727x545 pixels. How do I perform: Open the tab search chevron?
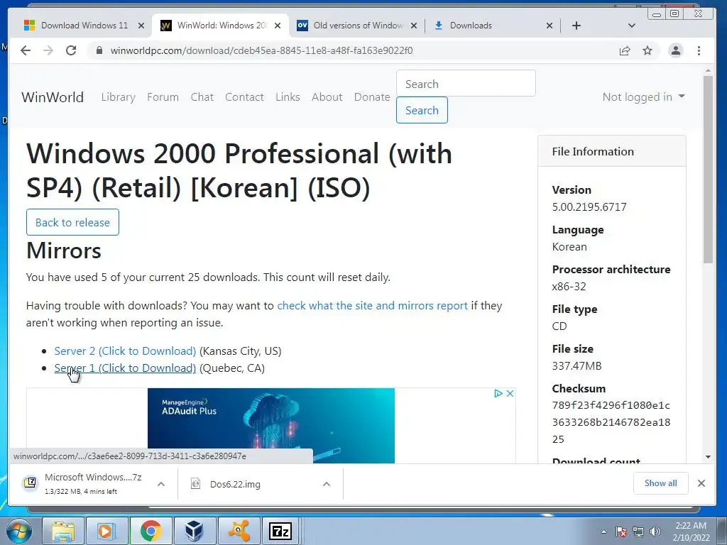[631, 26]
